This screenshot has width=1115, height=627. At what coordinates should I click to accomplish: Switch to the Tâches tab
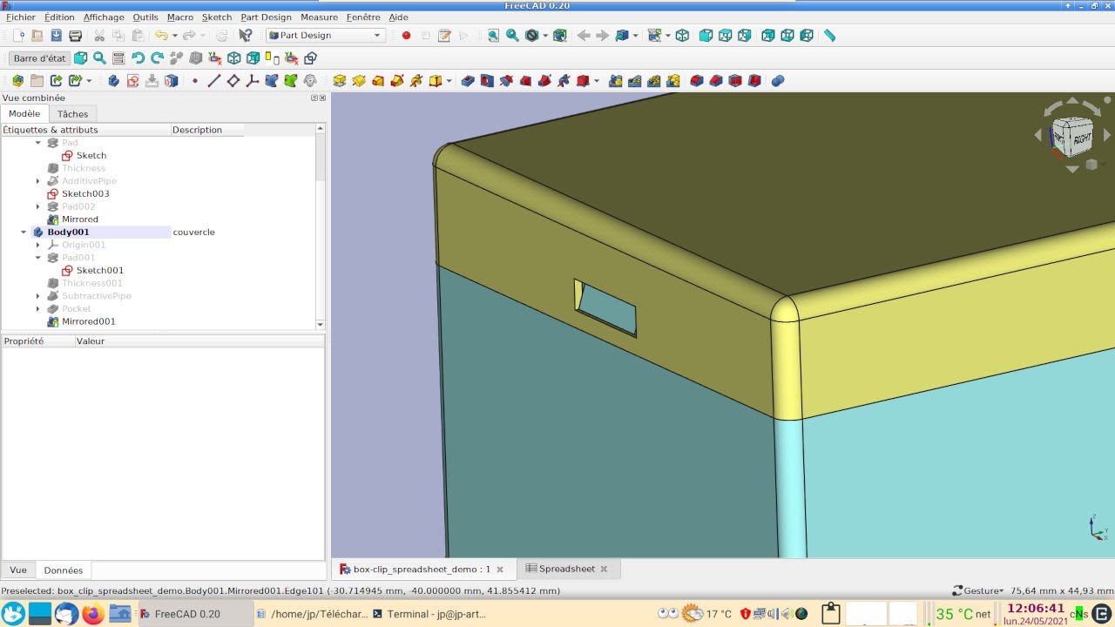[73, 114]
